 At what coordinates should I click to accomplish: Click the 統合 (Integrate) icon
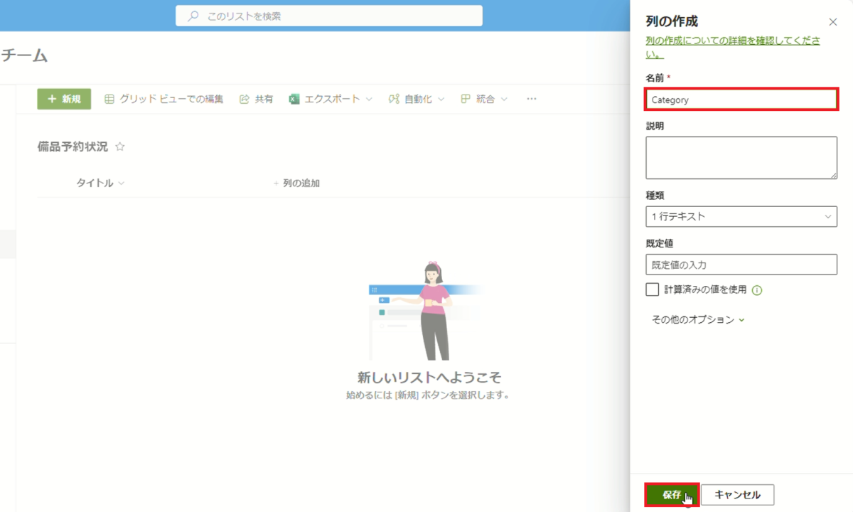coord(466,99)
